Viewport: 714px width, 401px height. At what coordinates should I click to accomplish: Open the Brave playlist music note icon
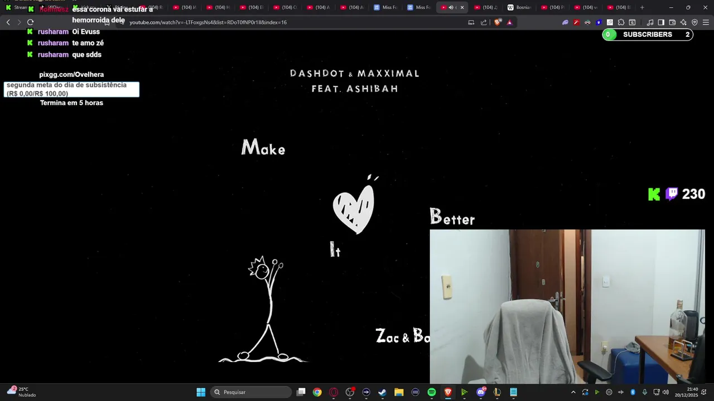(x=650, y=22)
